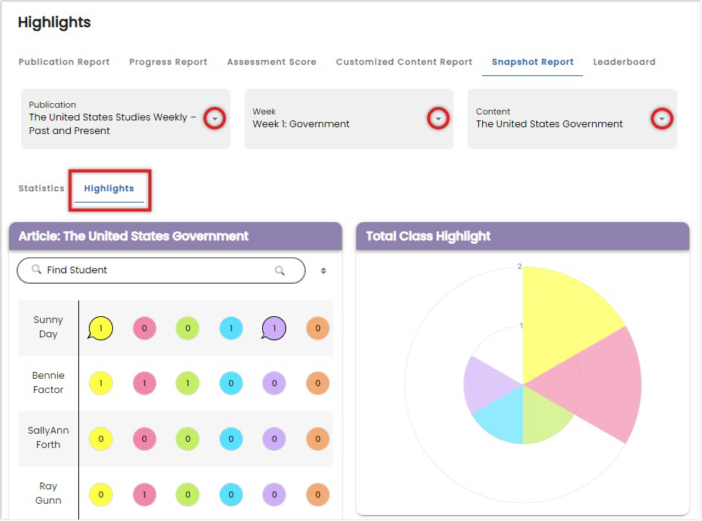Select Ray Gunn's green highlight count bubble
This screenshot has width=702, height=521.
click(187, 495)
